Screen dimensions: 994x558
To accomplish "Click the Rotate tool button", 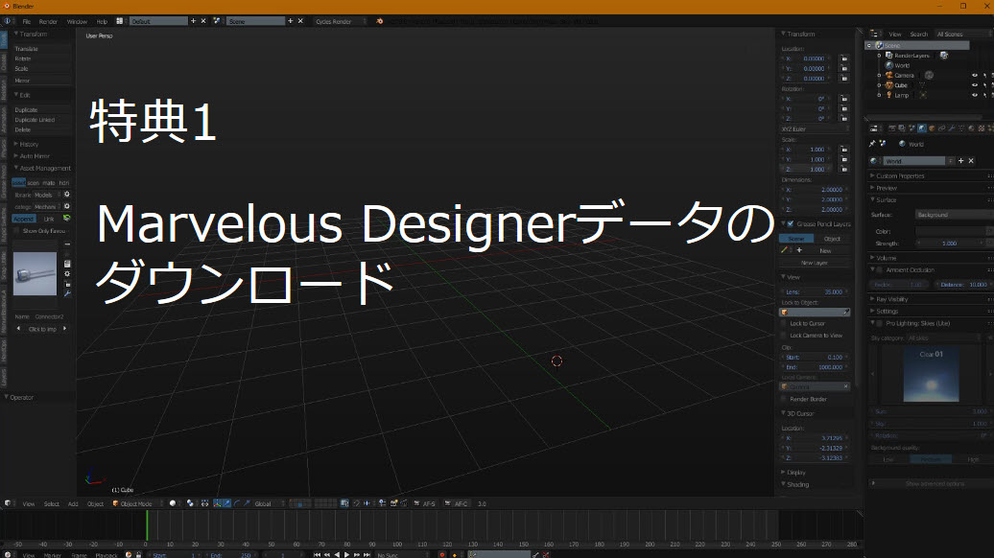I will [x=42, y=58].
